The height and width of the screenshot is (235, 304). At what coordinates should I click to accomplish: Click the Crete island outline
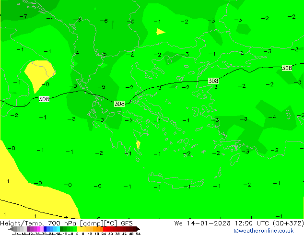point(176,180)
